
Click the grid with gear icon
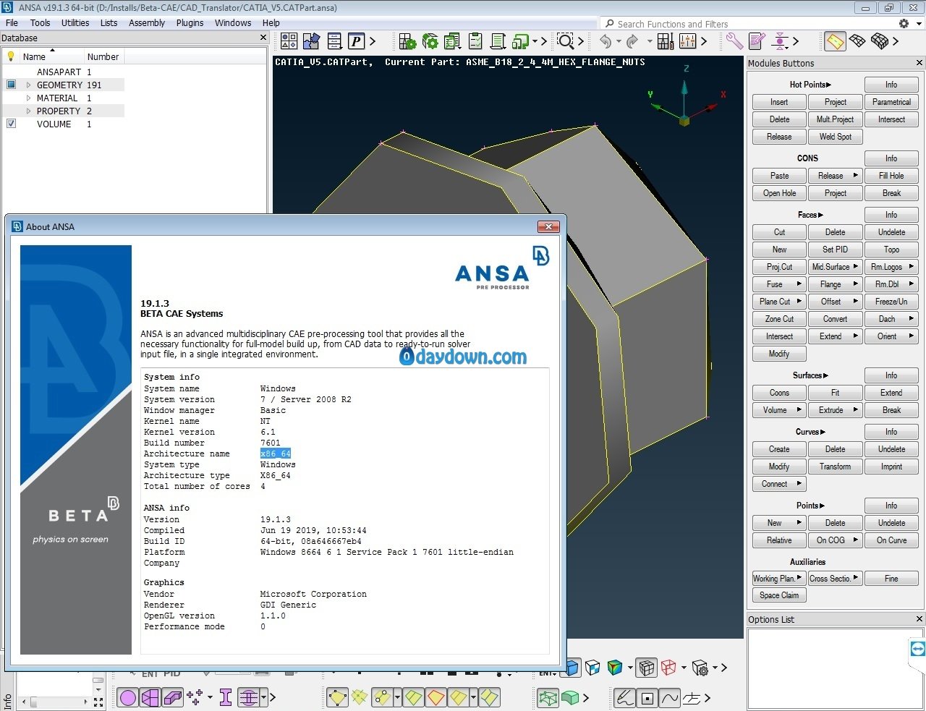click(x=407, y=41)
